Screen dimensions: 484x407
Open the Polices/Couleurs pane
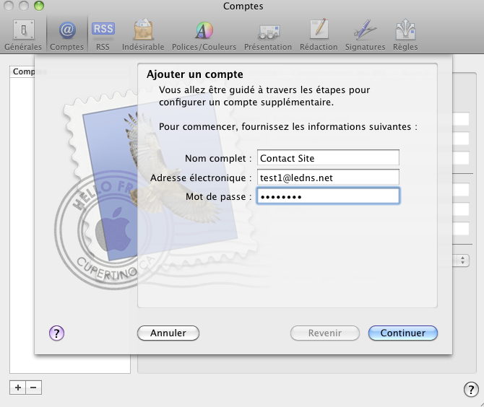coord(204,35)
